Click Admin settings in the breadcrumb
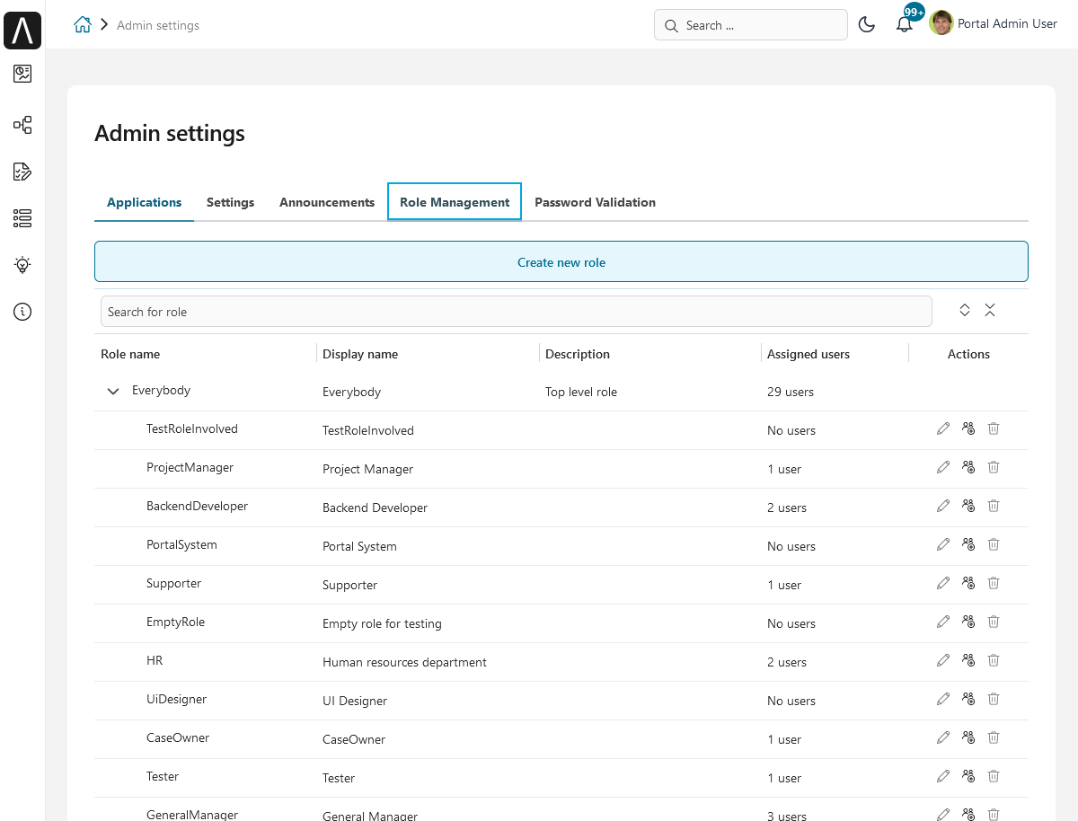The width and height of the screenshot is (1078, 821). tap(158, 25)
